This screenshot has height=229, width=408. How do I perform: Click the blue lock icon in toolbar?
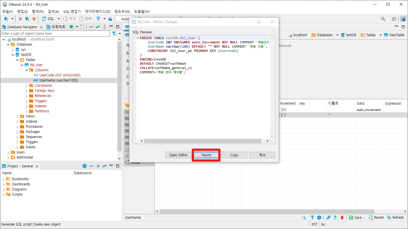point(110,19)
